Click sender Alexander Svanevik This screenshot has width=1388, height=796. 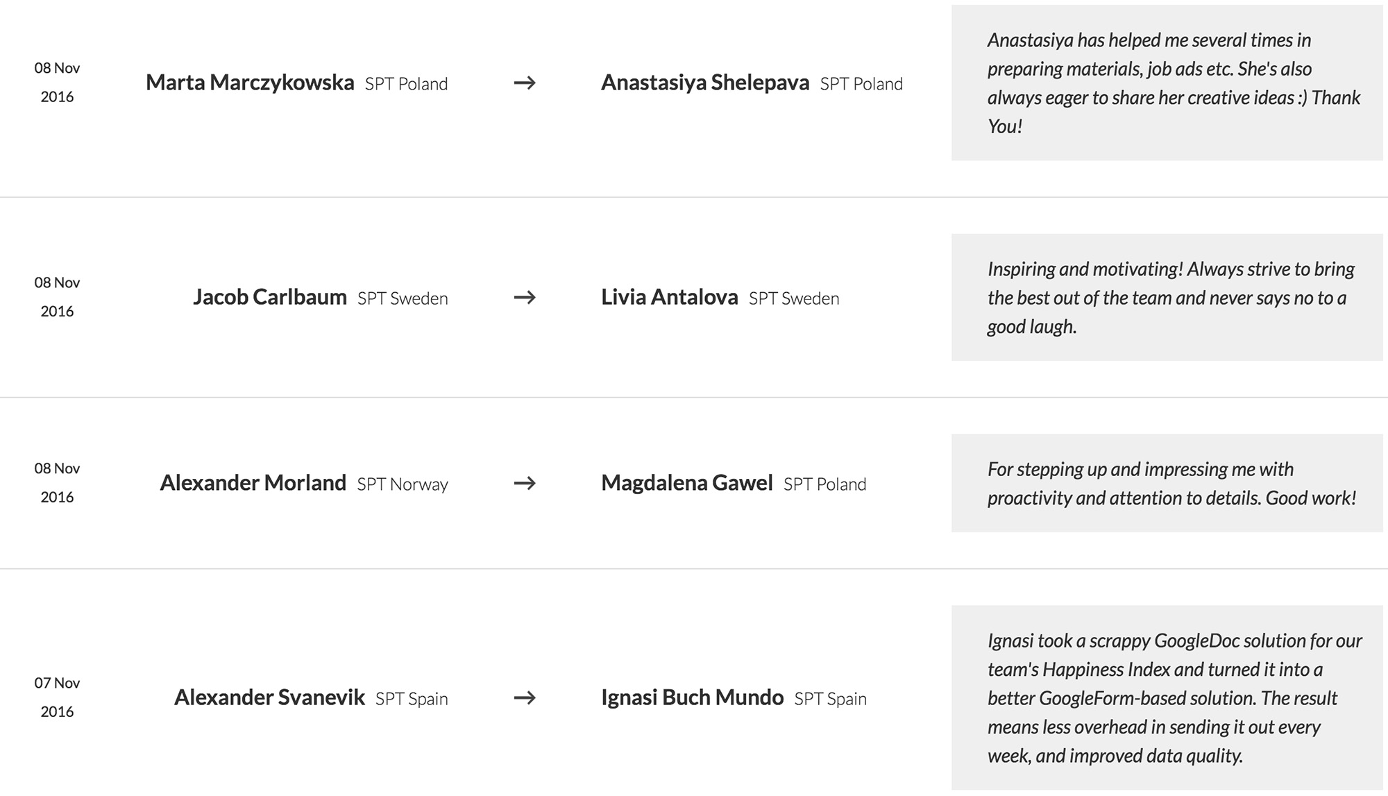(x=269, y=697)
